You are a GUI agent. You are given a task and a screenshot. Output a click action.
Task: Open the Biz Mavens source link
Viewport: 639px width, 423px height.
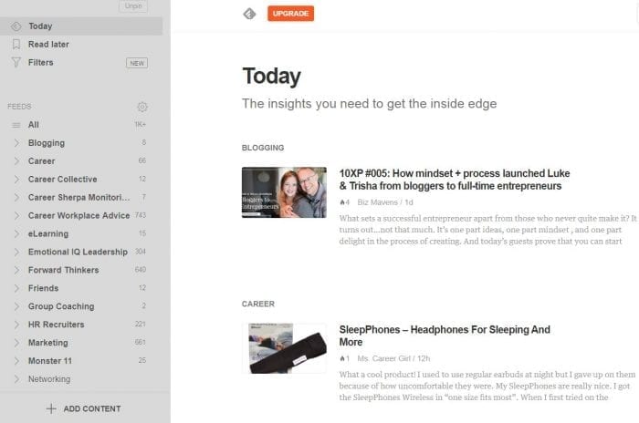click(377, 202)
